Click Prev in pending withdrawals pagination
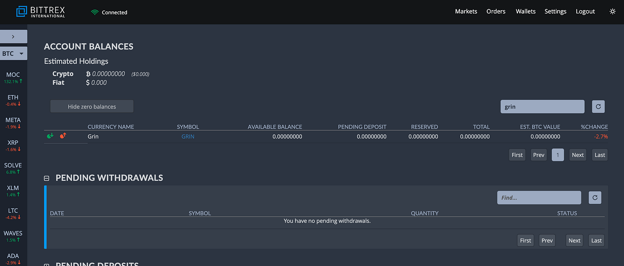Viewport: 624px width, 266px height. point(547,240)
